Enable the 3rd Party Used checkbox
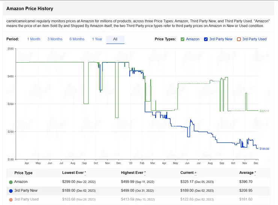Image resolution: width=278 pixels, height=205 pixels. 239,39
